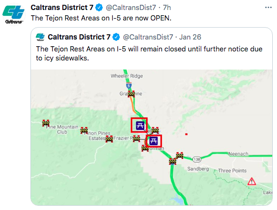The width and height of the screenshot is (277, 210).
Task: Open the tweet's three-dot more menu
Action: coord(268,8)
